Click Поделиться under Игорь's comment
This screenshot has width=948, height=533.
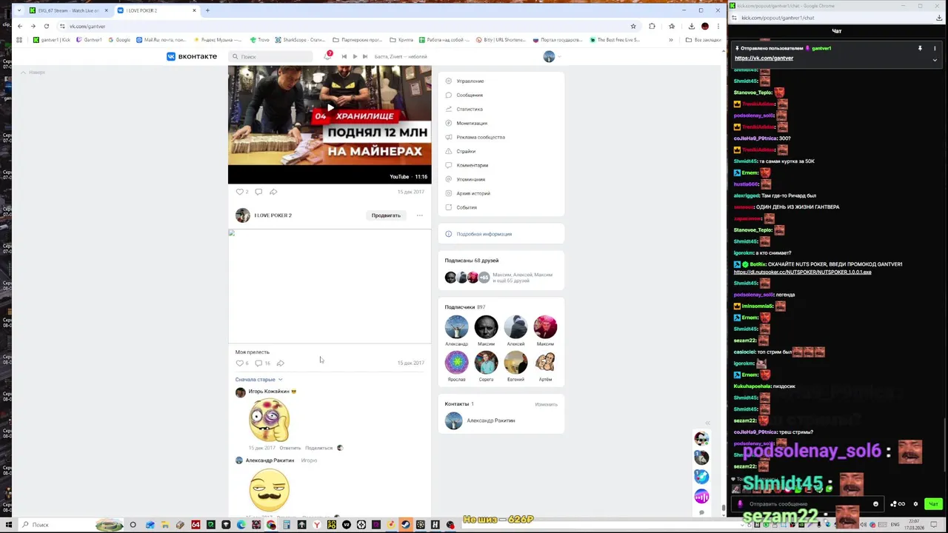(318, 448)
